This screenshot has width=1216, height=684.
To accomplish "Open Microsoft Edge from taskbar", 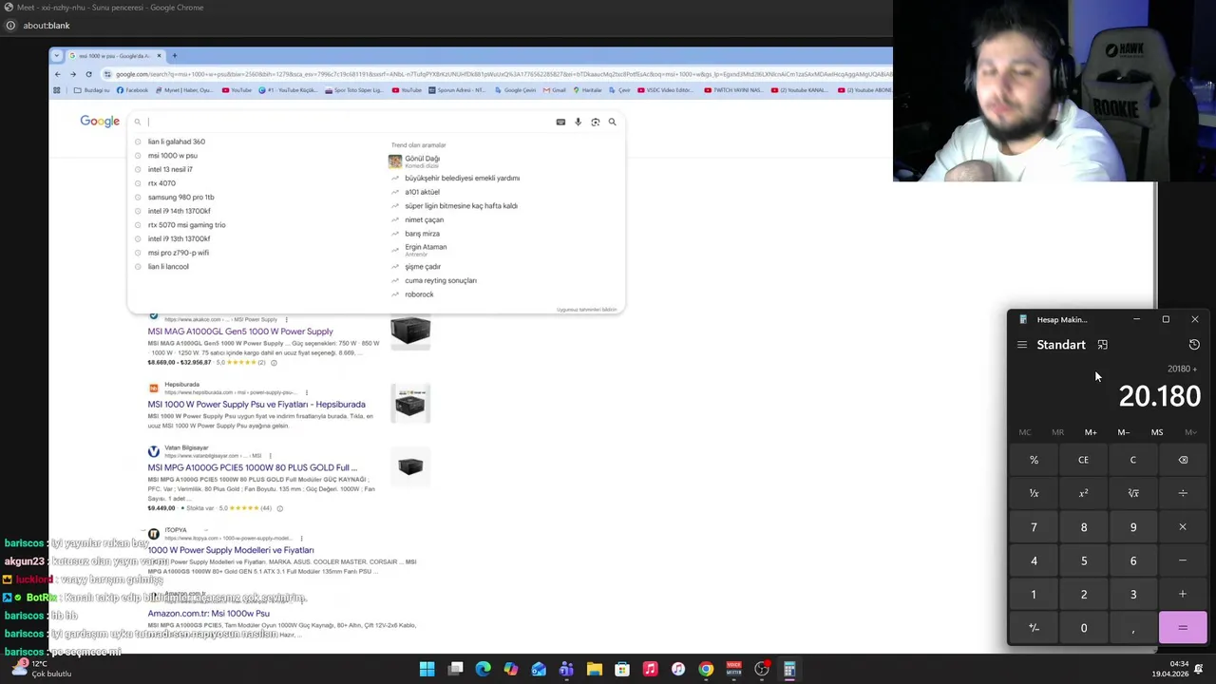I will click(483, 670).
